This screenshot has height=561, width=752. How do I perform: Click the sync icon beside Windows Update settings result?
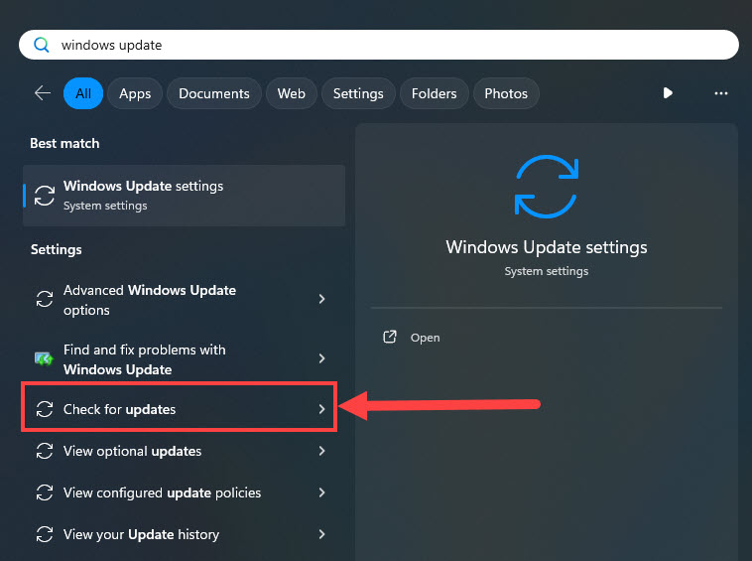pyautogui.click(x=45, y=196)
